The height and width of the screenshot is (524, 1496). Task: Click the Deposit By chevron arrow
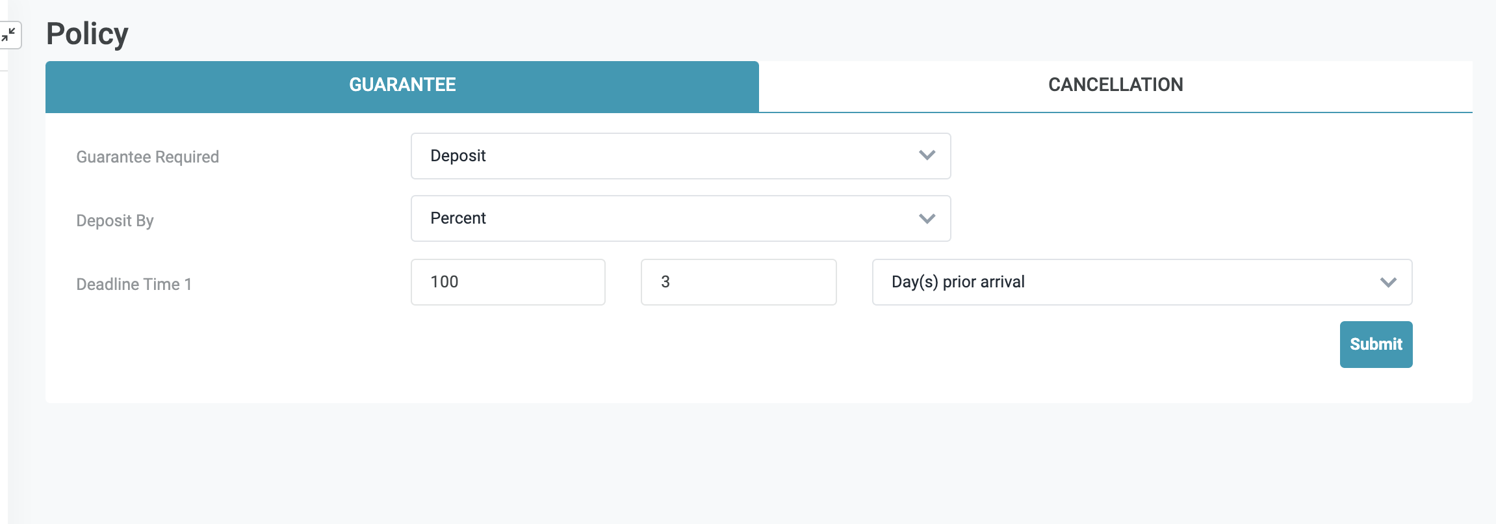coord(927,218)
